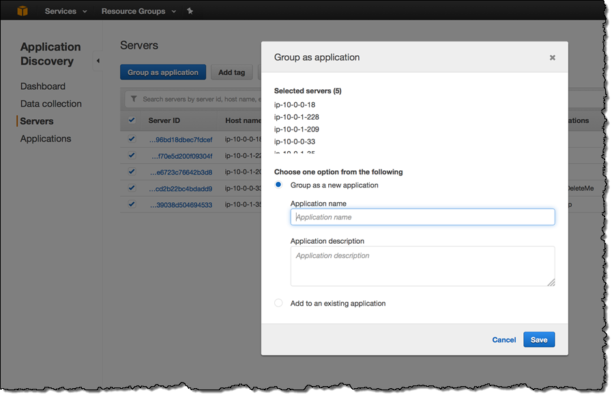Uncheck the select-all servers checkbox

point(132,120)
